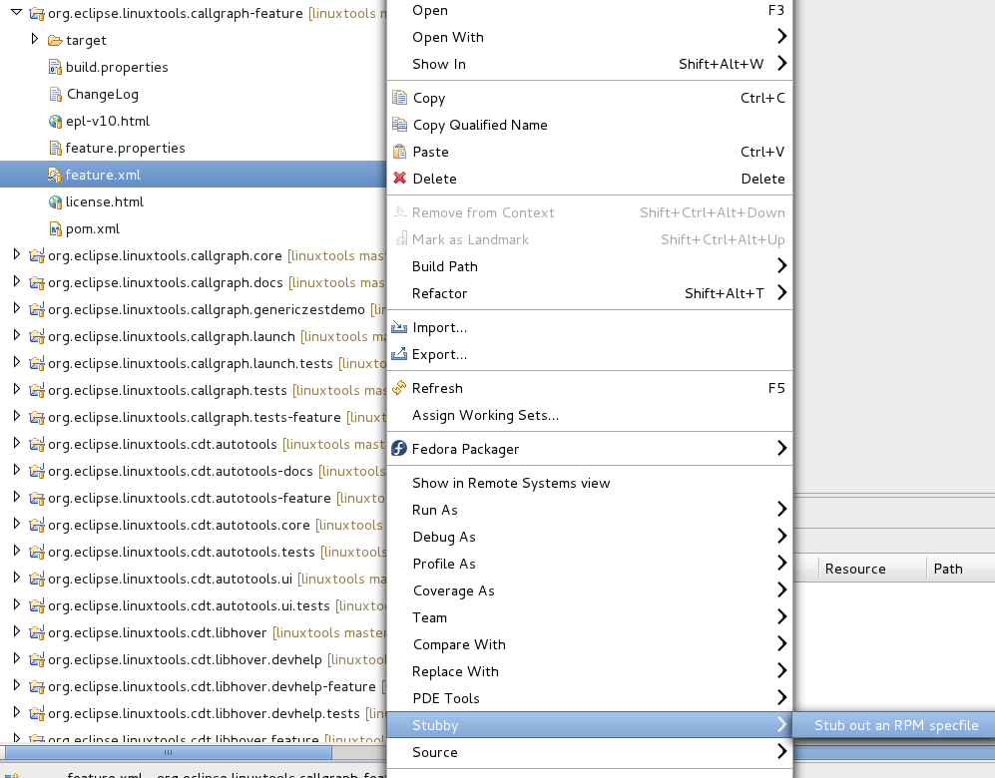This screenshot has height=778, width=995.
Task: Open the Team submenu
Action: (590, 617)
